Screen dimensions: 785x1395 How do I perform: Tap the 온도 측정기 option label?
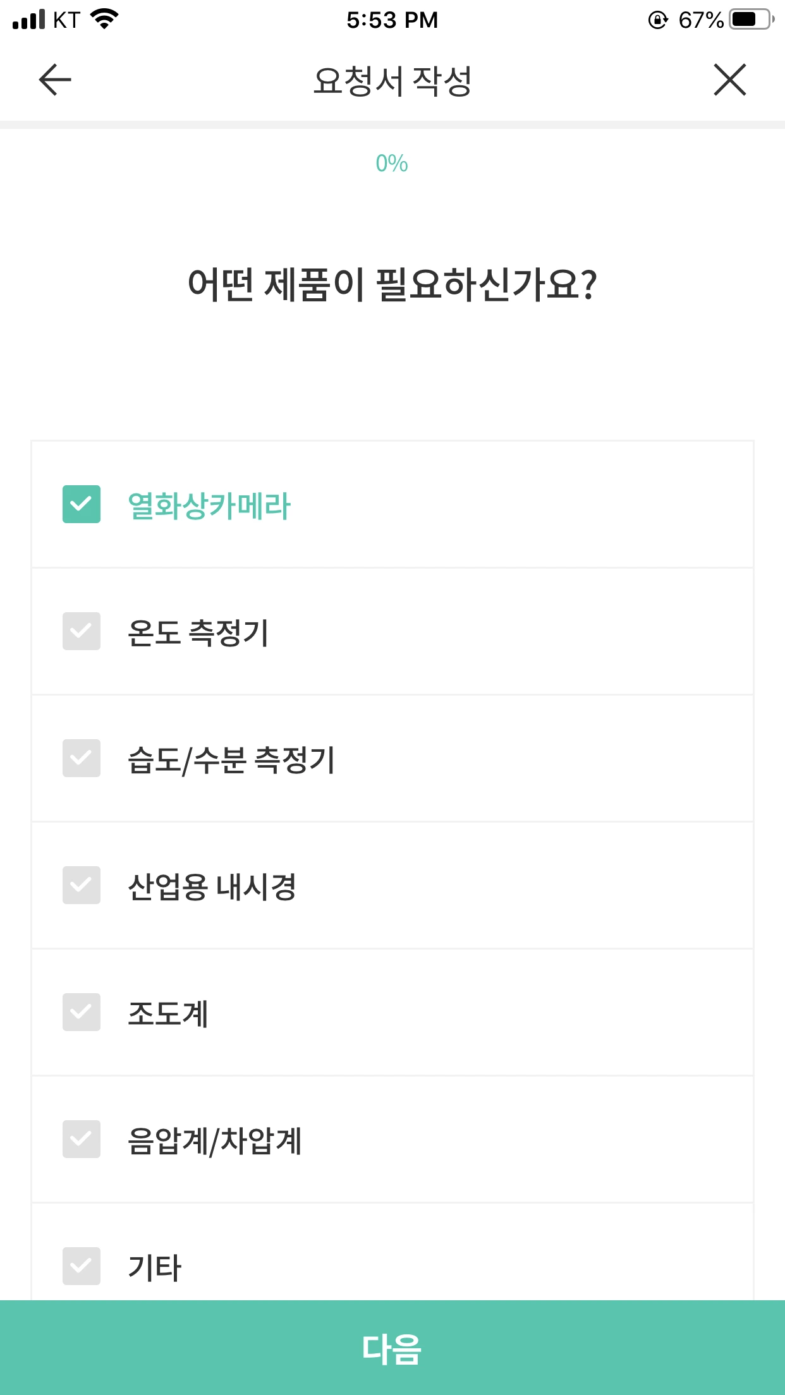click(198, 632)
